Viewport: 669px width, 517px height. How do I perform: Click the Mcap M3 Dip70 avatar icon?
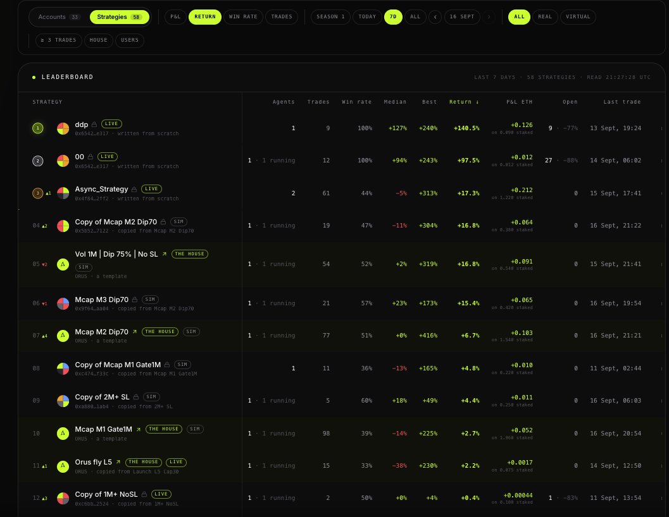click(x=63, y=303)
